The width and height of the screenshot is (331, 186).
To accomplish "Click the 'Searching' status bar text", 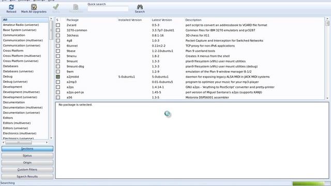I will (8, 183).
